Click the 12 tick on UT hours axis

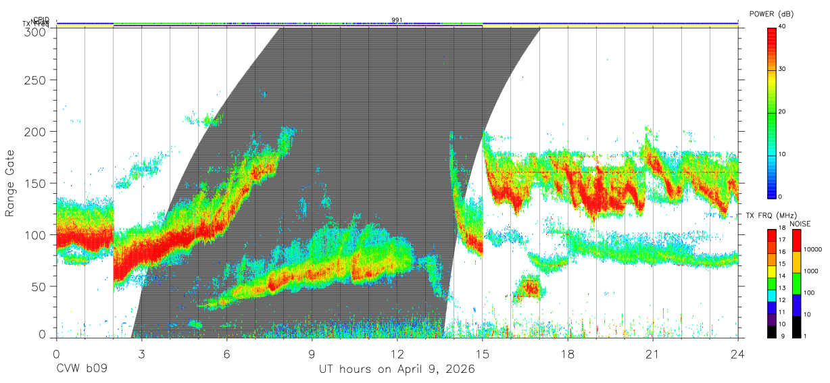(x=397, y=354)
